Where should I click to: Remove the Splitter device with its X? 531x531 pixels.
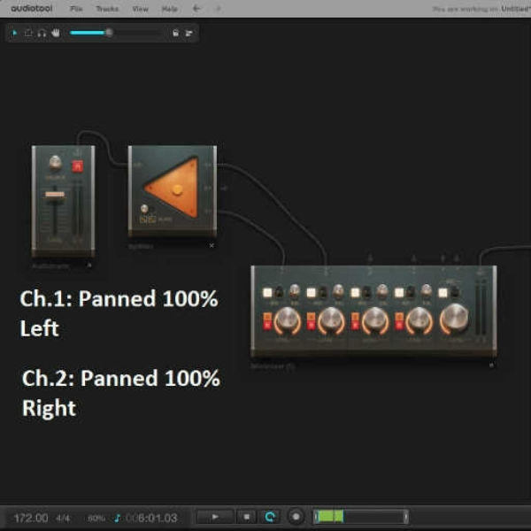tap(212, 245)
